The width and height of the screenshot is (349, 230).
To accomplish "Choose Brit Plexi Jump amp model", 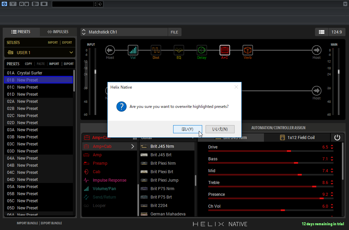I will [x=167, y=180].
